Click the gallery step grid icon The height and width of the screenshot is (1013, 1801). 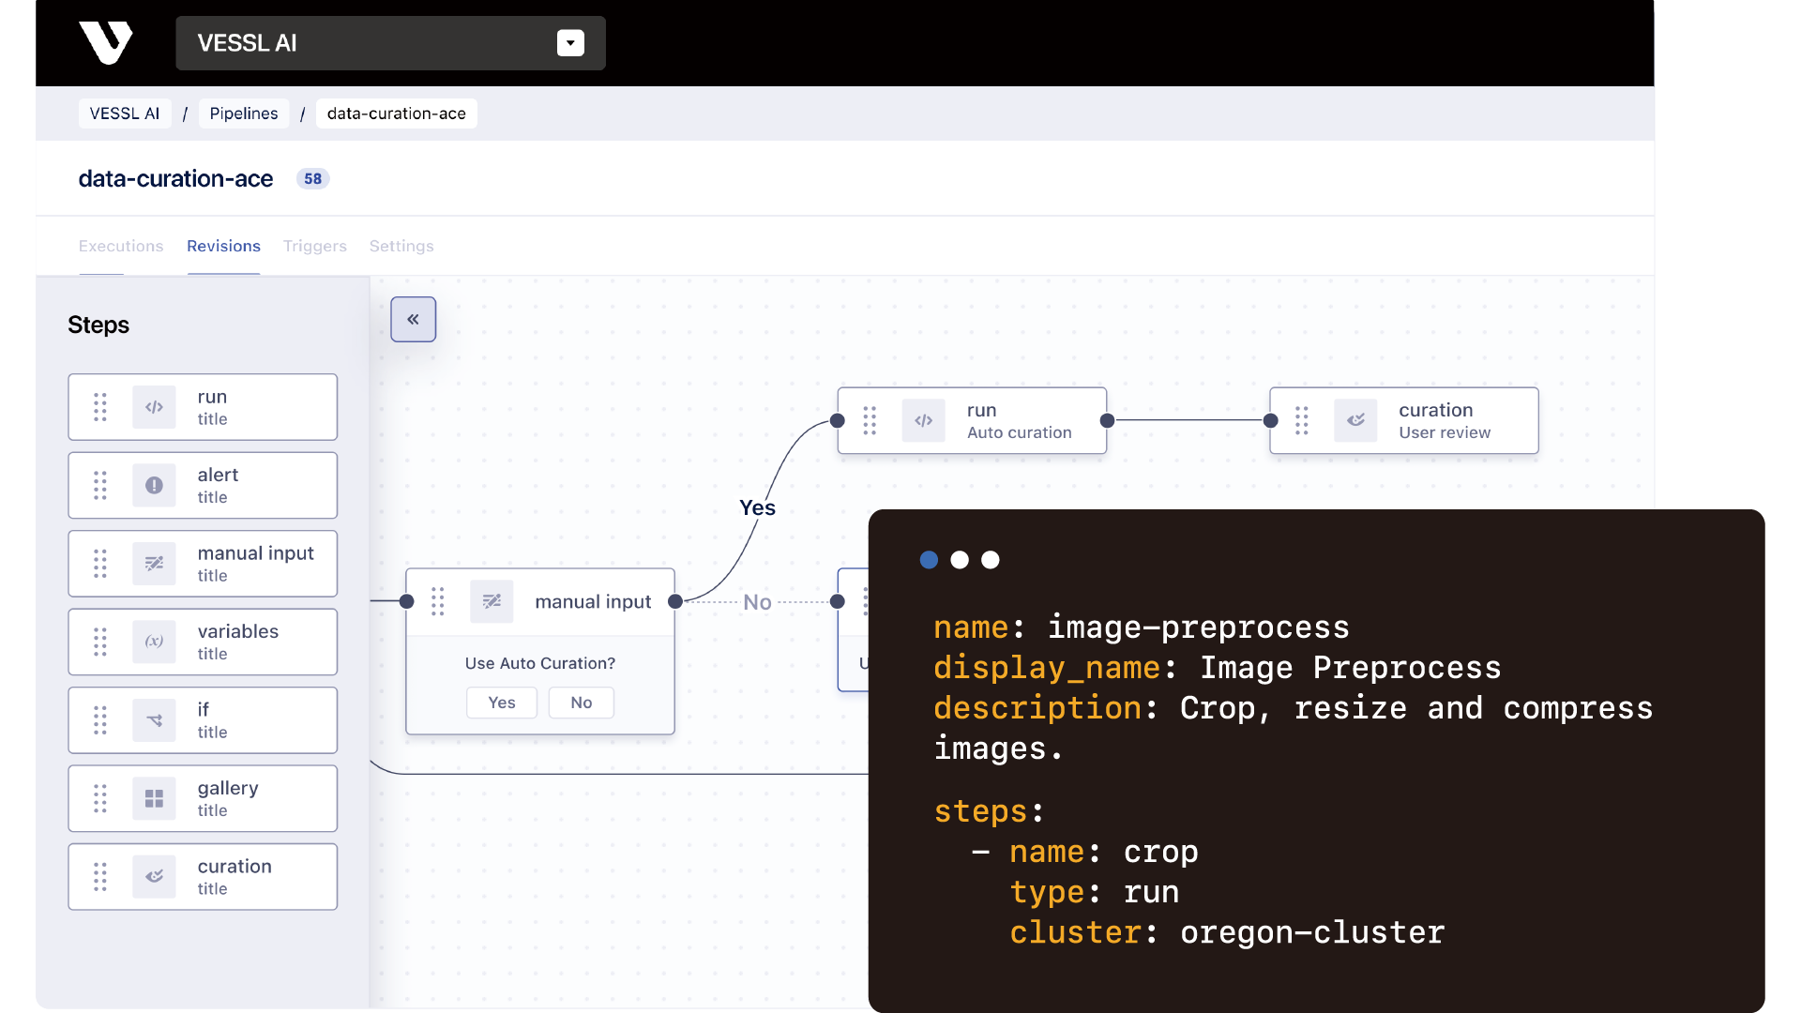click(154, 798)
